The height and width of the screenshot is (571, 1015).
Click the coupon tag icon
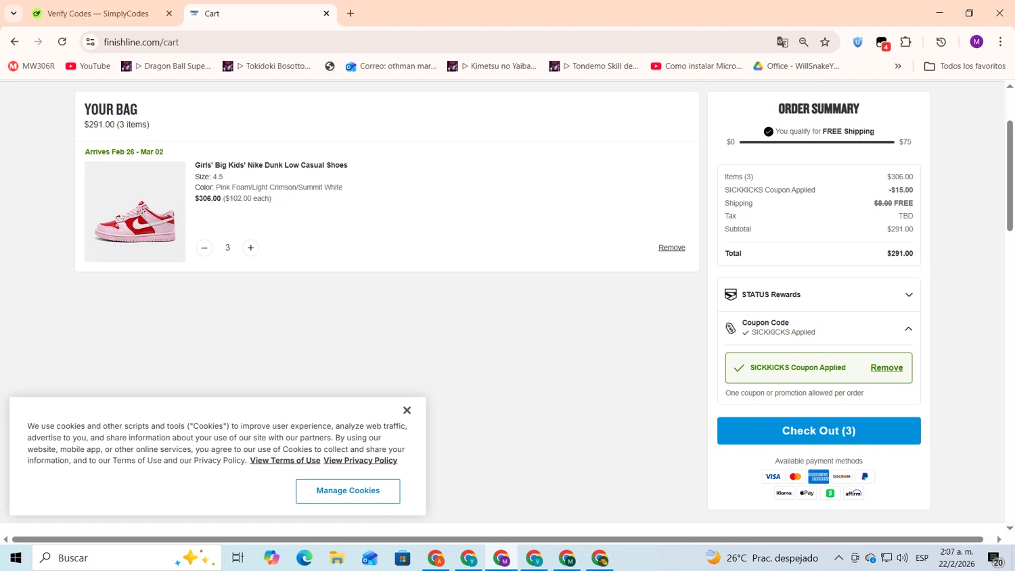[x=731, y=329]
